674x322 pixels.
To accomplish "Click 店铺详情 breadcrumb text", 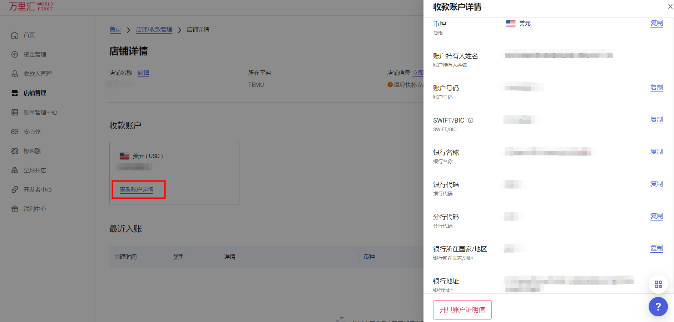I will point(198,30).
